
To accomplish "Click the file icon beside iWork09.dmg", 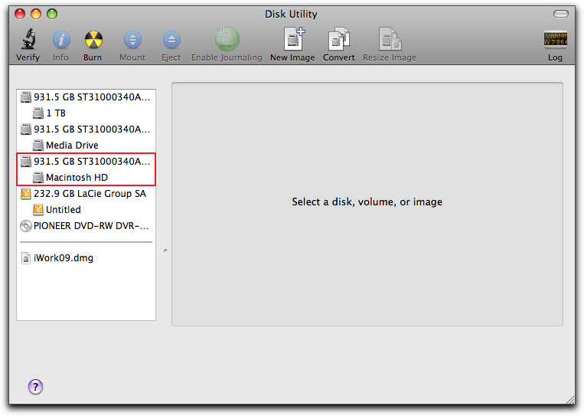I will [26, 258].
